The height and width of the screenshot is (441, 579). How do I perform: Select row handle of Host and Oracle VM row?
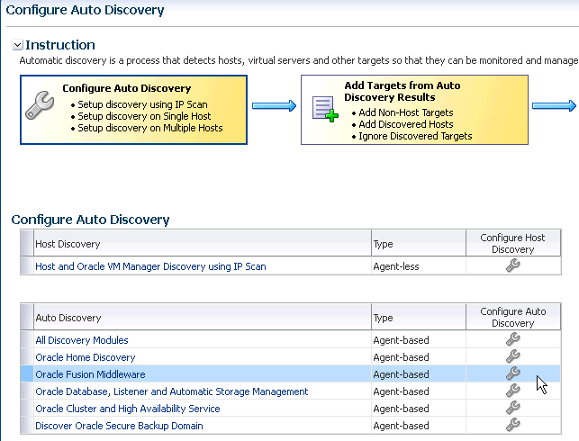[27, 265]
